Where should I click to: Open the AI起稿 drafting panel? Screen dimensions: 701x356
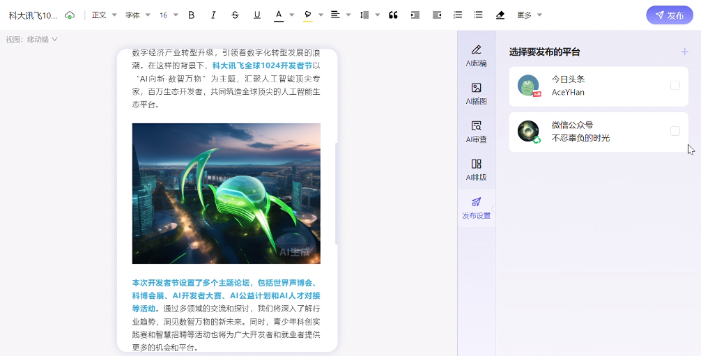pos(476,56)
